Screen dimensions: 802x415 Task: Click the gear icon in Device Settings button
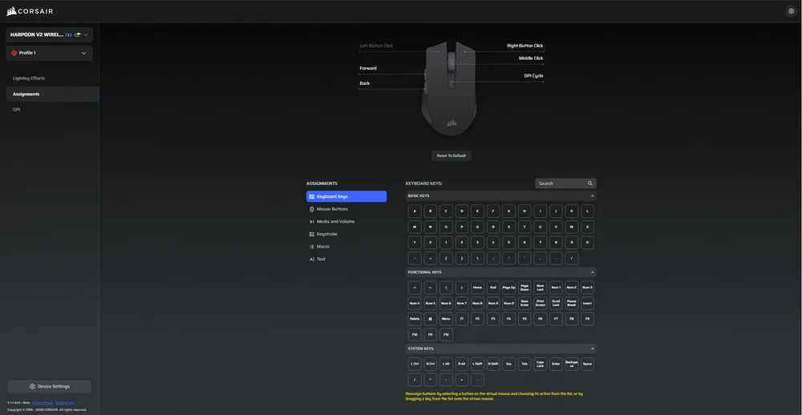(x=32, y=386)
